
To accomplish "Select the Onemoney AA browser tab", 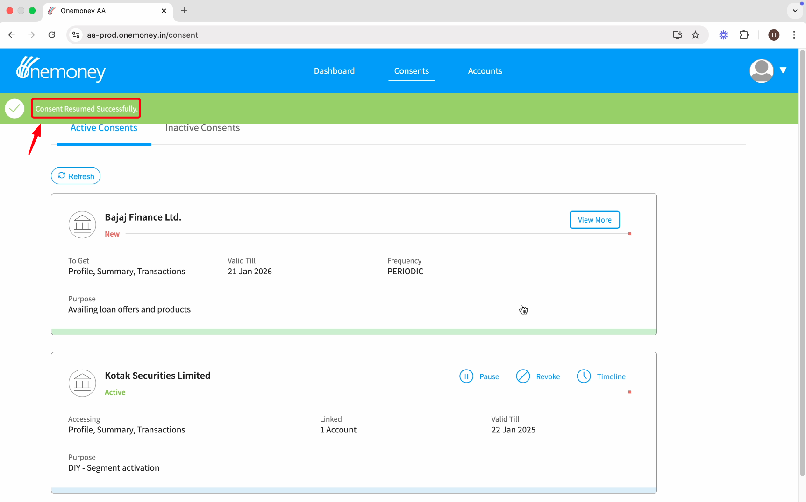I will coord(108,11).
